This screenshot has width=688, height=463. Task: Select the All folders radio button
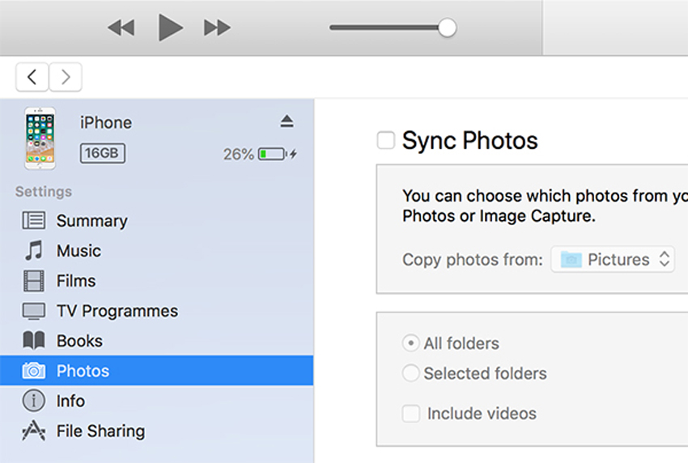pos(411,343)
